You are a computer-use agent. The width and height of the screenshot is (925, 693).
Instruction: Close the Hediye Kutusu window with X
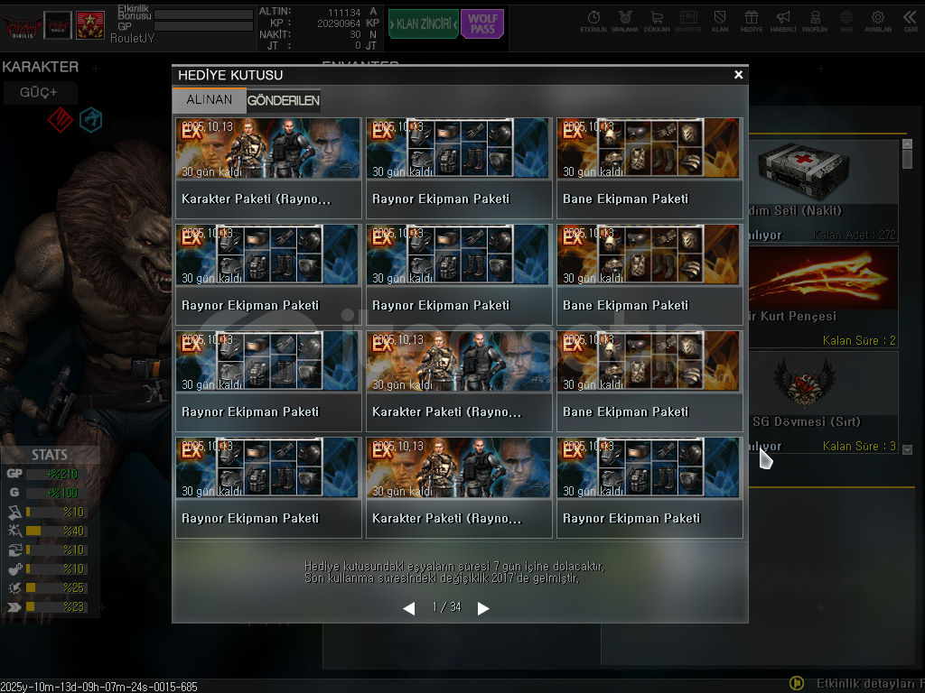738,75
